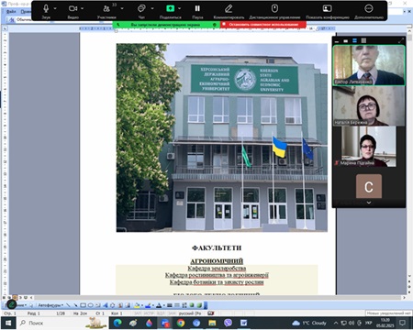Expand video options arrow next to camera
The width and height of the screenshot is (413, 330).
(83, 9)
